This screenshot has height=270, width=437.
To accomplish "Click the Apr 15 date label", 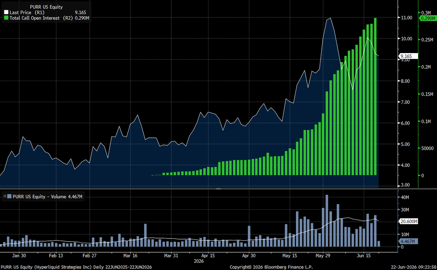I will 208,255.
